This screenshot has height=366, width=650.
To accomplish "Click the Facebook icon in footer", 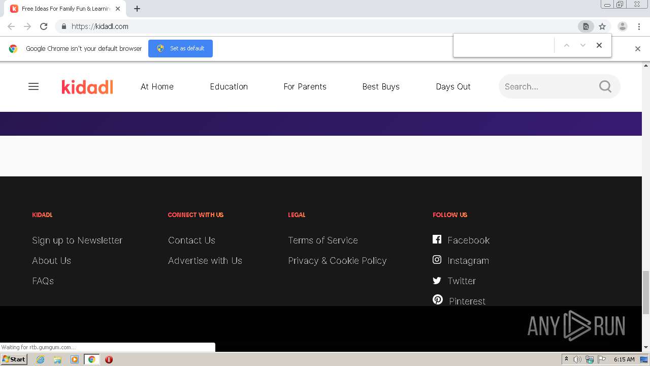I will pos(437,239).
